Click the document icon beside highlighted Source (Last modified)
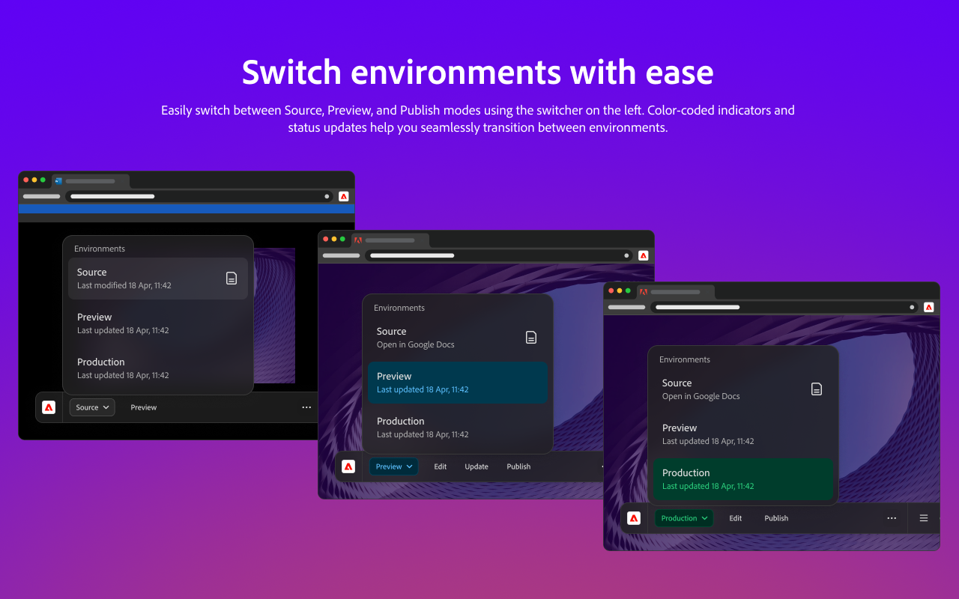Viewport: 959px width, 599px height. (x=232, y=279)
